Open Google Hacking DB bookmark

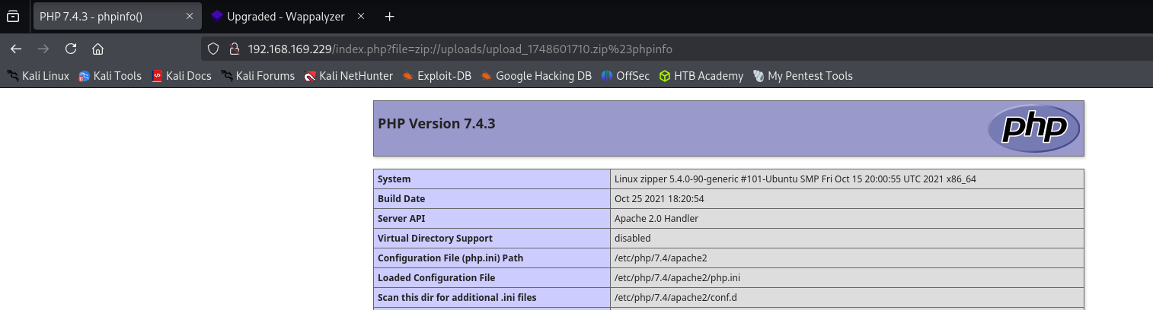536,76
